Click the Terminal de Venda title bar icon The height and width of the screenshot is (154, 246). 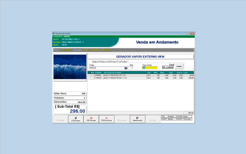(54, 33)
